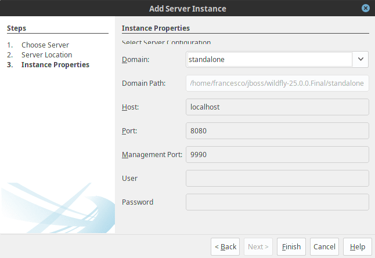This screenshot has height=258, width=375.
Task: Click the Password label
Action: [138, 202]
